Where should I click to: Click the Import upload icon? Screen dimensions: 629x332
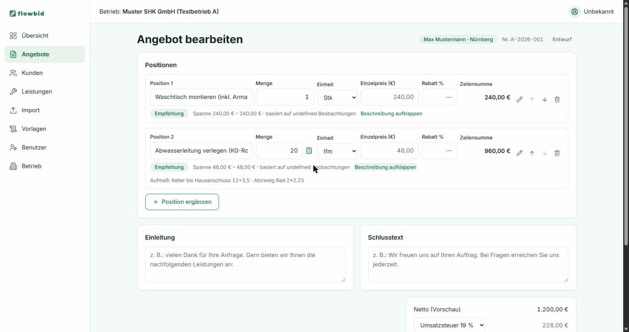coord(13,110)
